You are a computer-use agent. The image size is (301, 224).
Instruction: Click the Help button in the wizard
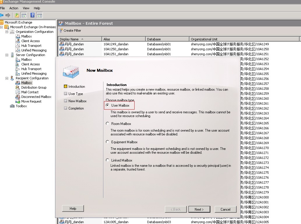coord(73,209)
